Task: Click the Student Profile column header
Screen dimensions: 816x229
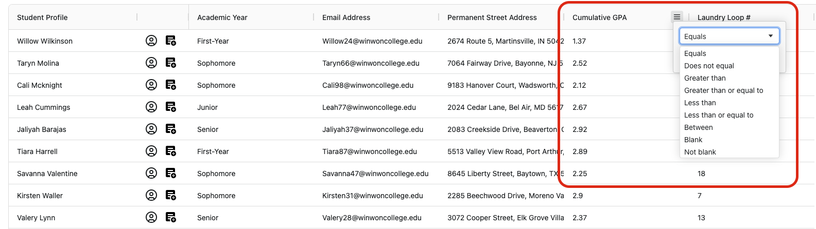Action: point(42,17)
